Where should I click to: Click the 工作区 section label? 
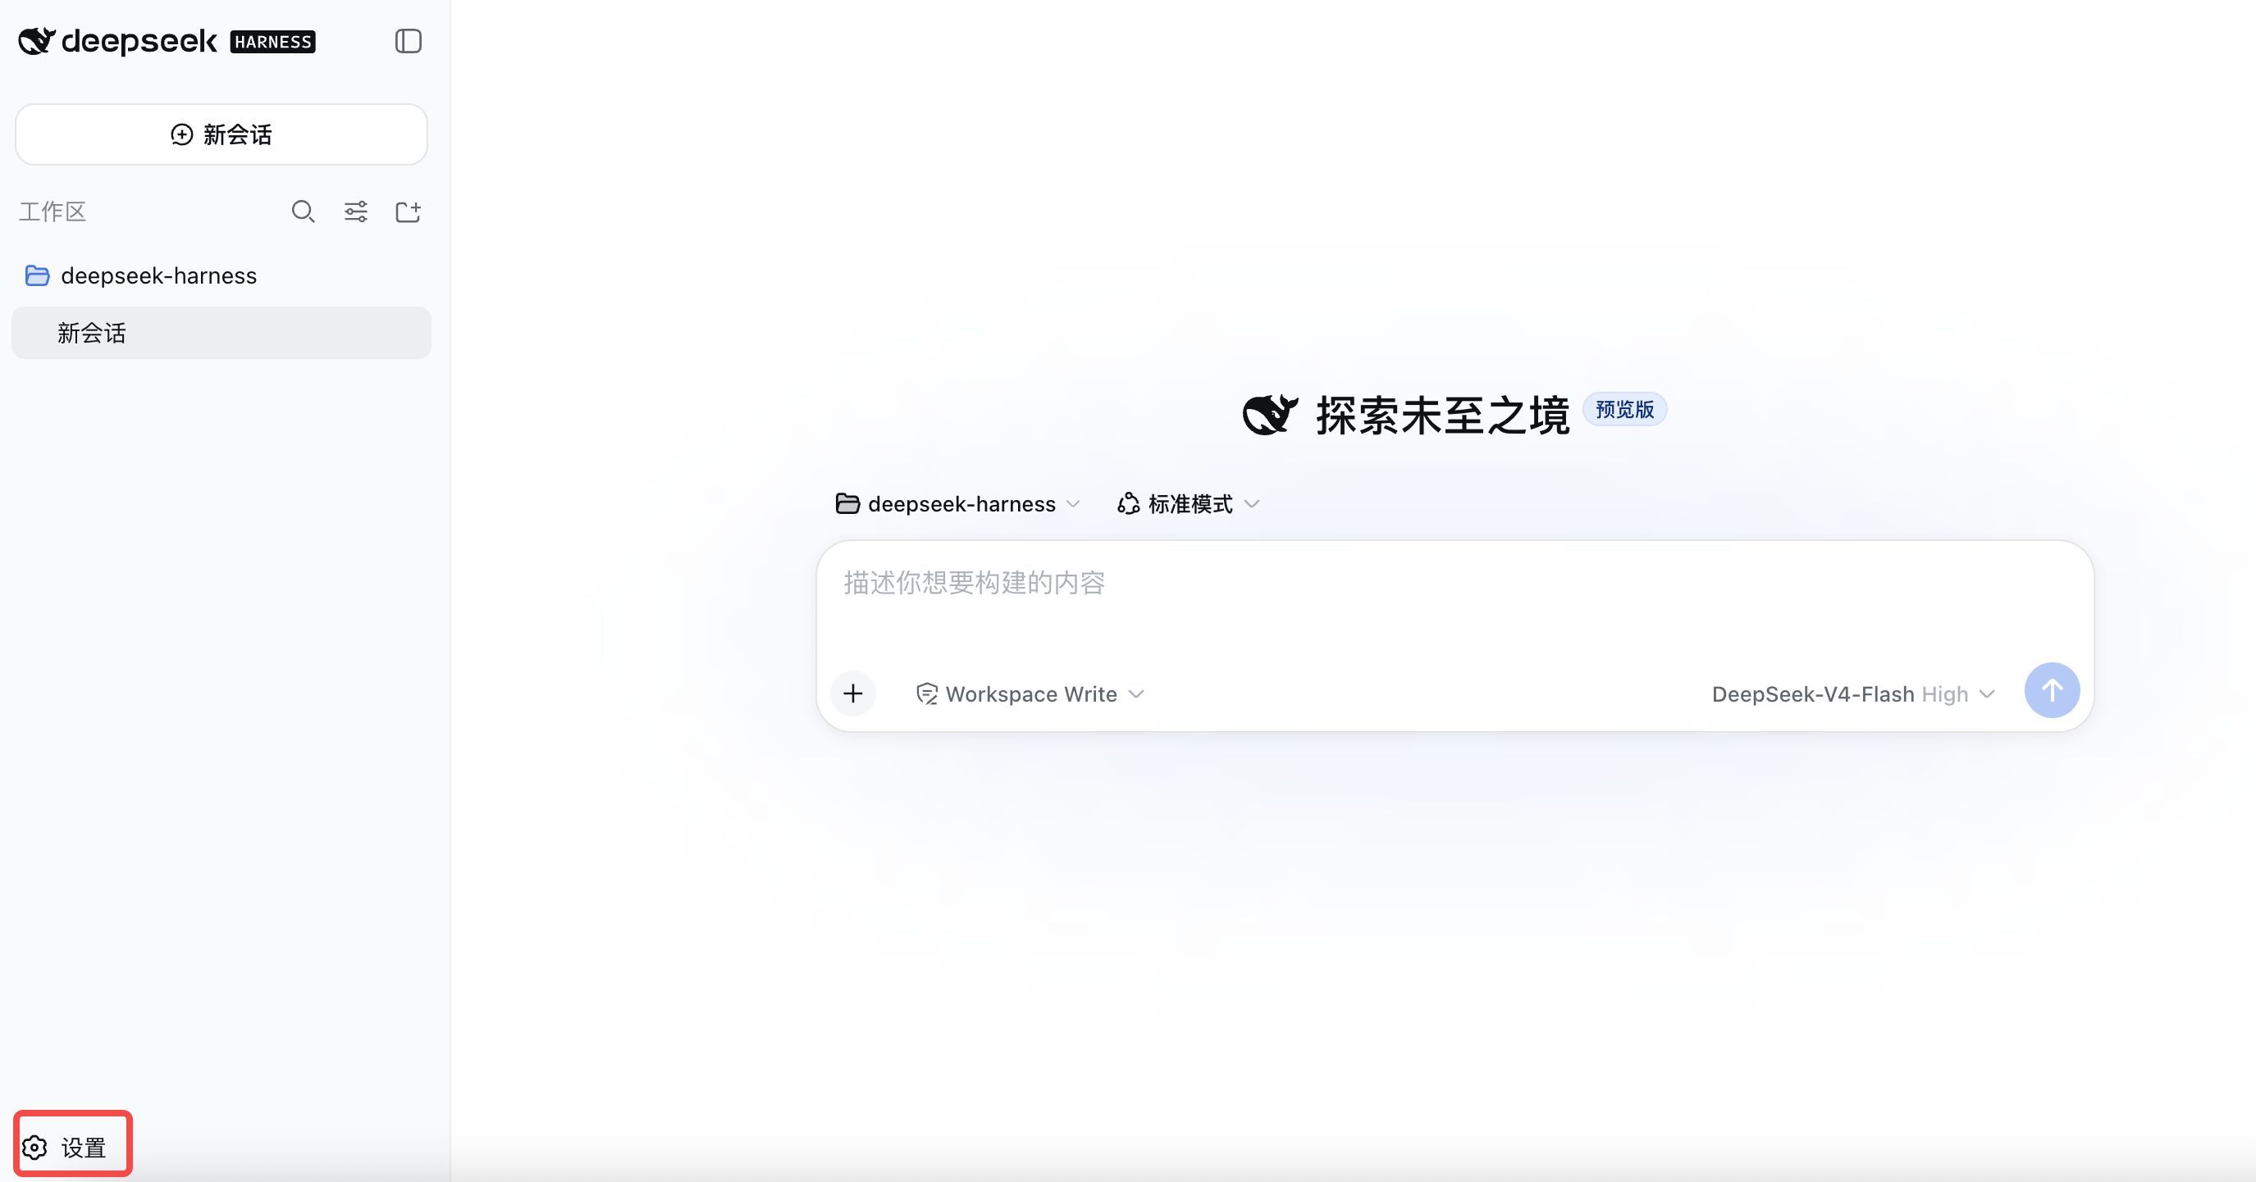[x=53, y=211]
